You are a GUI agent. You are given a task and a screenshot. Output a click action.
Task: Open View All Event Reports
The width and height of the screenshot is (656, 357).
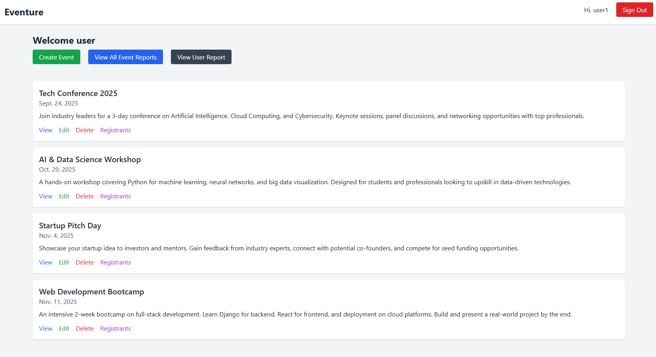126,57
